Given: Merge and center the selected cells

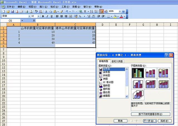Looking at the screenshot, I should click(x=70, y=16).
